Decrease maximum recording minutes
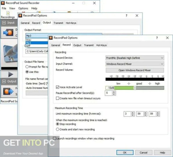173x157 pixels. (x=145, y=115)
